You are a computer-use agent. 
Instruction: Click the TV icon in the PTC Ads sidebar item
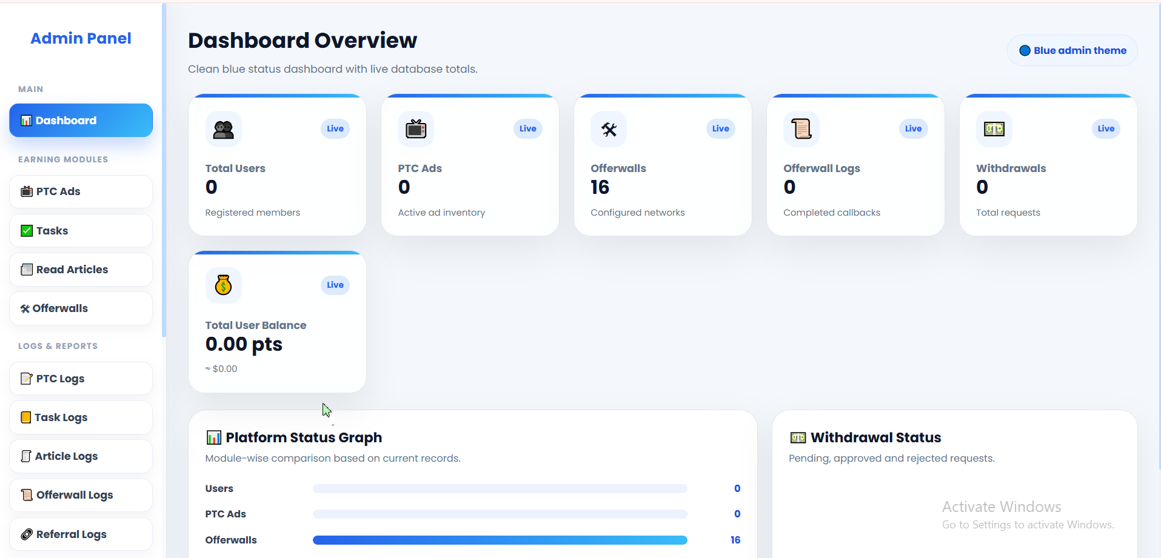click(x=27, y=191)
